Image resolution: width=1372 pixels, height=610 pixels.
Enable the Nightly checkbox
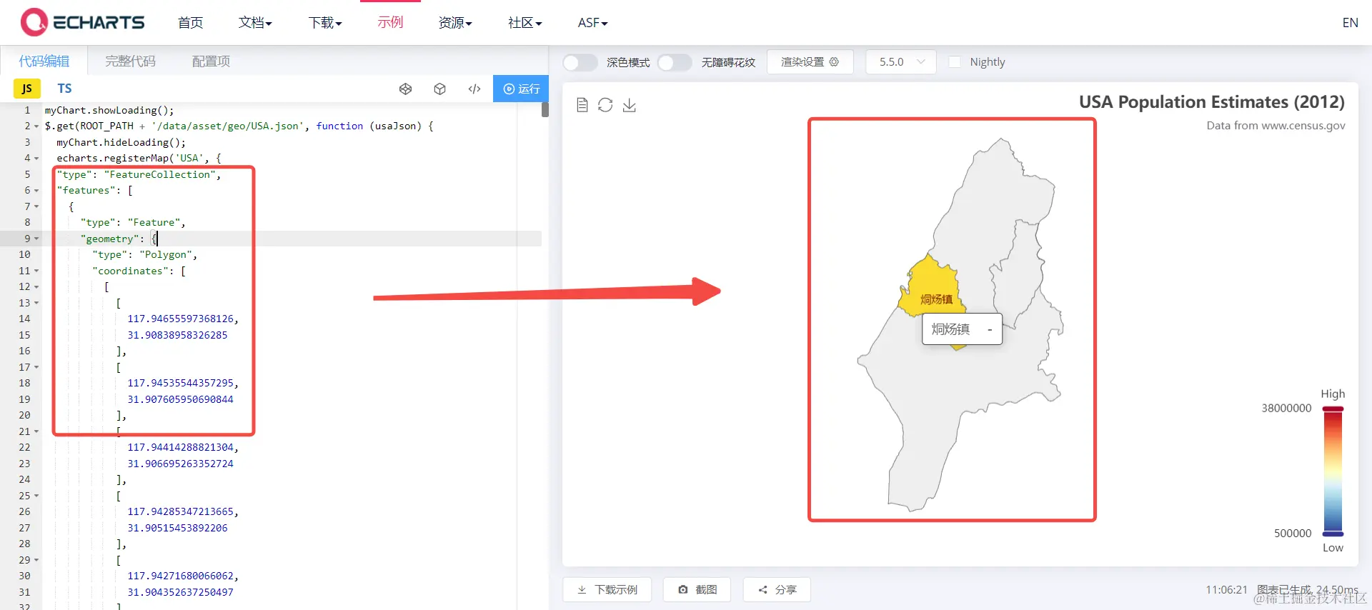(955, 62)
